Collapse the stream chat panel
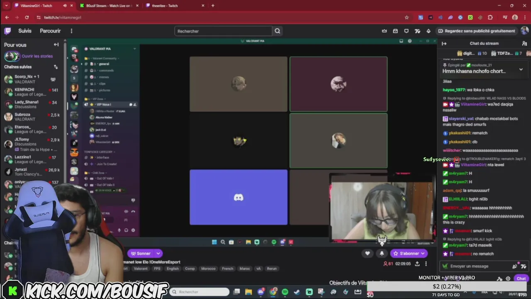This screenshot has width=531, height=299. tap(444, 43)
